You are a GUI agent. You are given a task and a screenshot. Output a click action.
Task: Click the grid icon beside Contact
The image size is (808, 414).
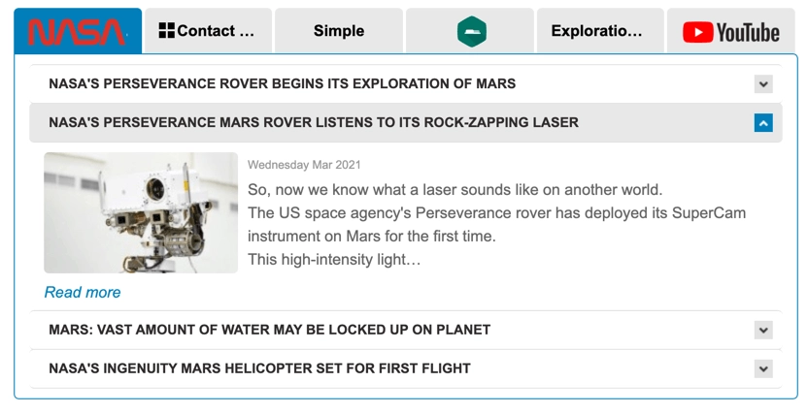[x=166, y=31]
